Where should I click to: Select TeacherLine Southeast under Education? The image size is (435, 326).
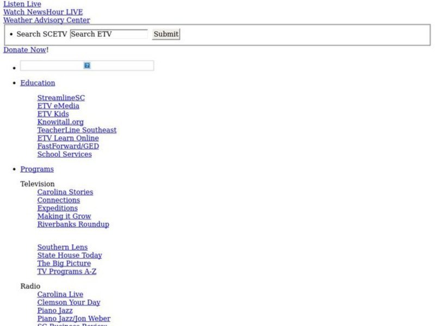point(77,130)
